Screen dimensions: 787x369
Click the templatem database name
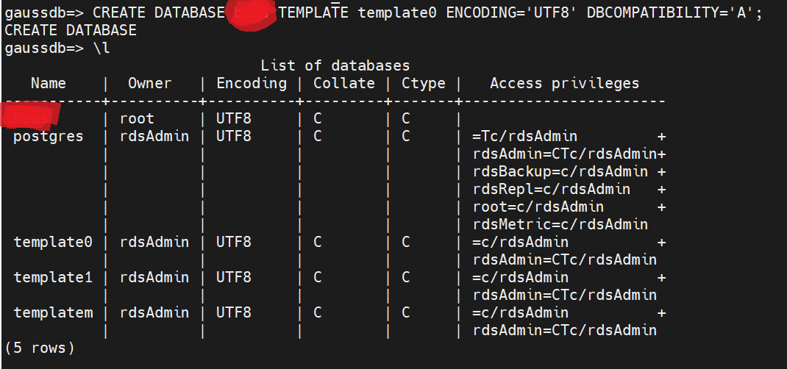click(x=53, y=313)
